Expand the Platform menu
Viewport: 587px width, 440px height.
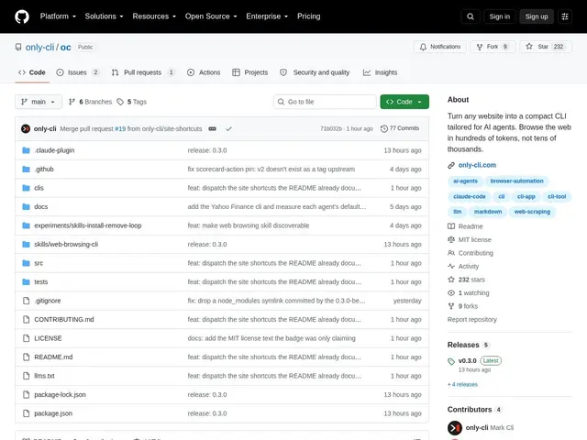(58, 16)
